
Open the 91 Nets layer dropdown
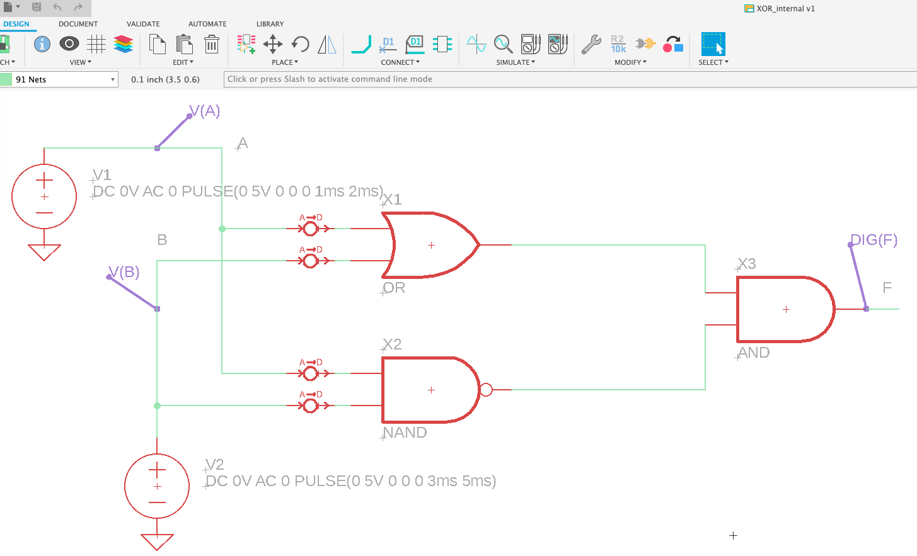59,79
